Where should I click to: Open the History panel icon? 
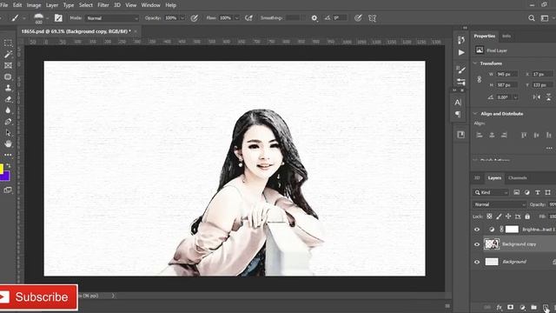pos(461,40)
